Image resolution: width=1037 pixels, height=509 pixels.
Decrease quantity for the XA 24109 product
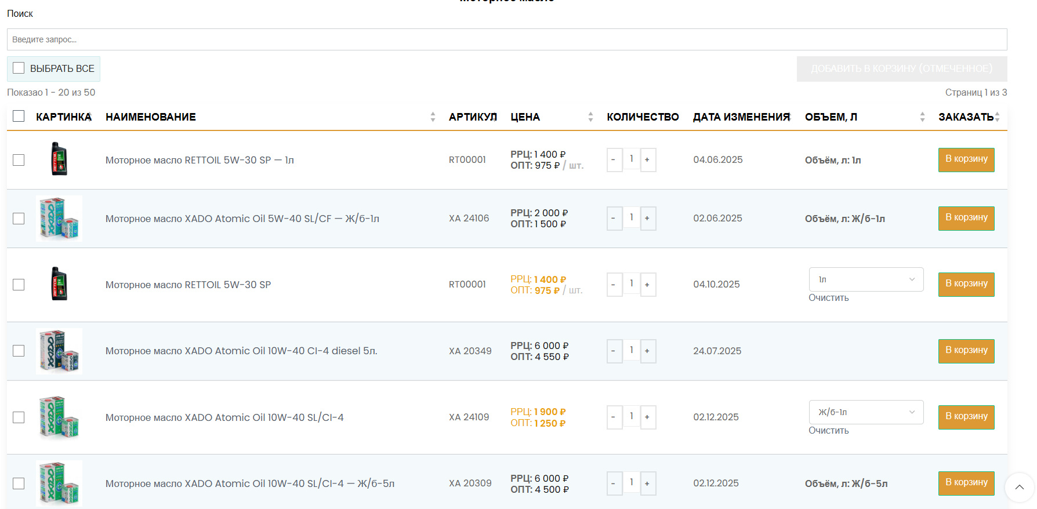tap(614, 417)
